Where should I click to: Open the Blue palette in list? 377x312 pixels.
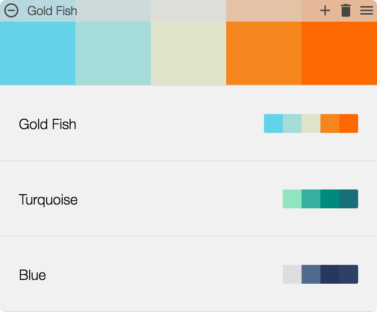click(33, 275)
